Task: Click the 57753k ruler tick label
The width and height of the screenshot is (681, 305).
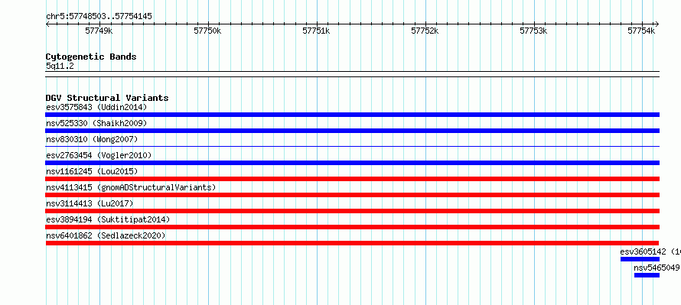Action: [x=533, y=31]
